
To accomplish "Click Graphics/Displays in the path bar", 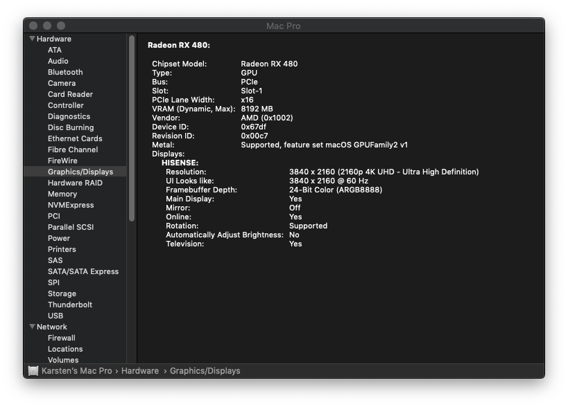I will pos(205,371).
